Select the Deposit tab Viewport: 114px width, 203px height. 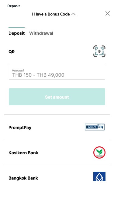[x=16, y=33]
